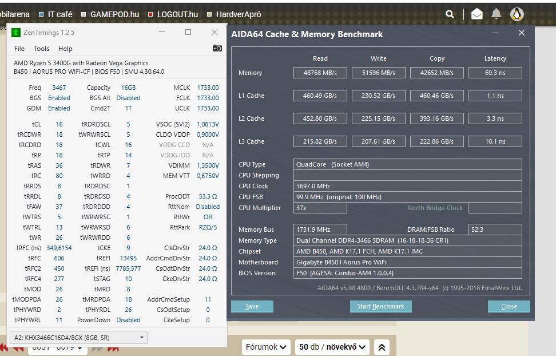This screenshot has width=556, height=356.
Task: Minimize the AIDA64 benchmark window
Action: click(x=495, y=33)
